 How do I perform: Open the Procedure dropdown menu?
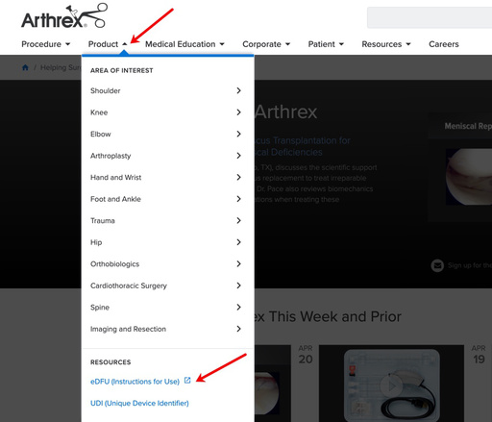[45, 44]
